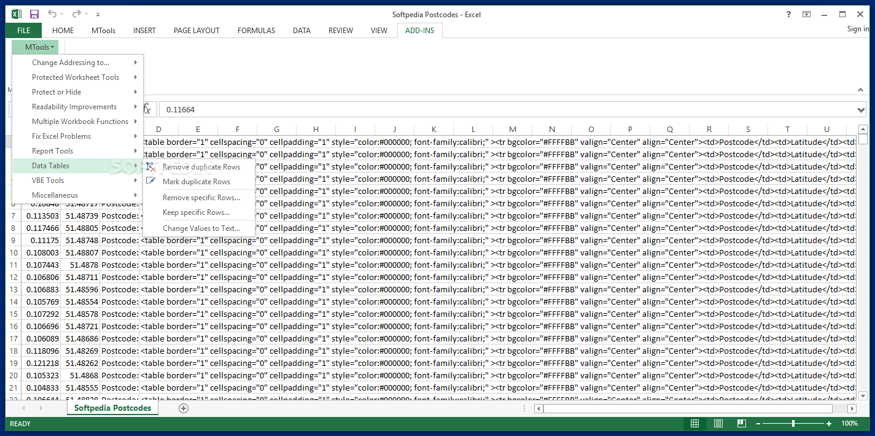Switch to the FORMULAS ribbon tab
The width and height of the screenshot is (875, 436).
tap(256, 31)
